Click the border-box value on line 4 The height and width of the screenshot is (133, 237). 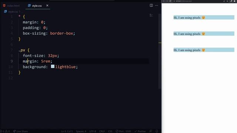coord(62,33)
